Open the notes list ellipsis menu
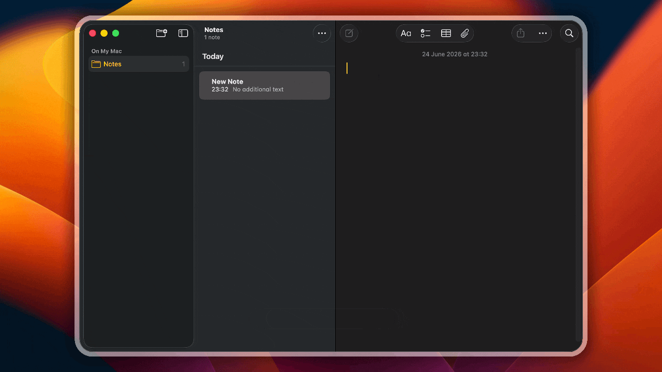 click(322, 33)
